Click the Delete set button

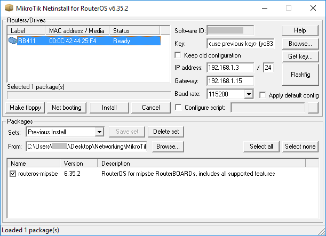tap(166, 132)
